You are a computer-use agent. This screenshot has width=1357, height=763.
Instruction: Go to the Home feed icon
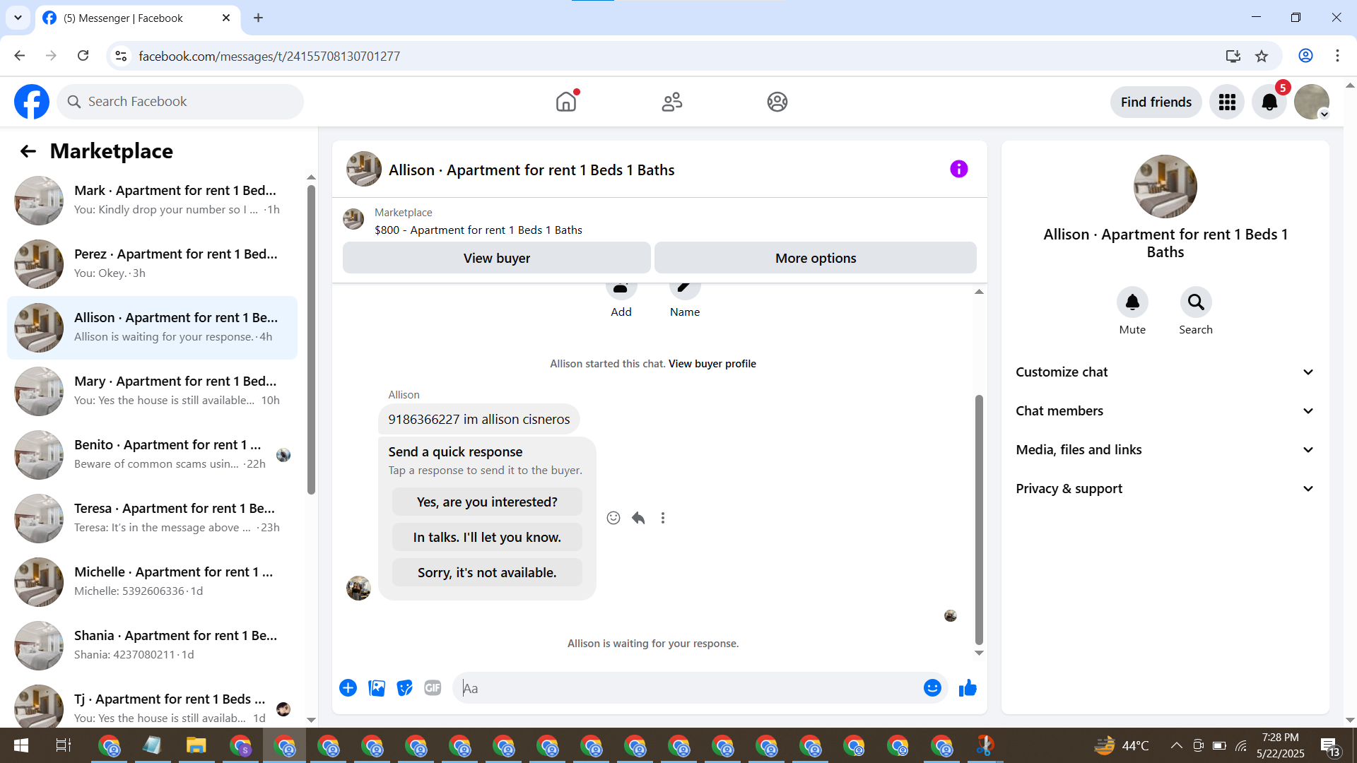point(566,102)
